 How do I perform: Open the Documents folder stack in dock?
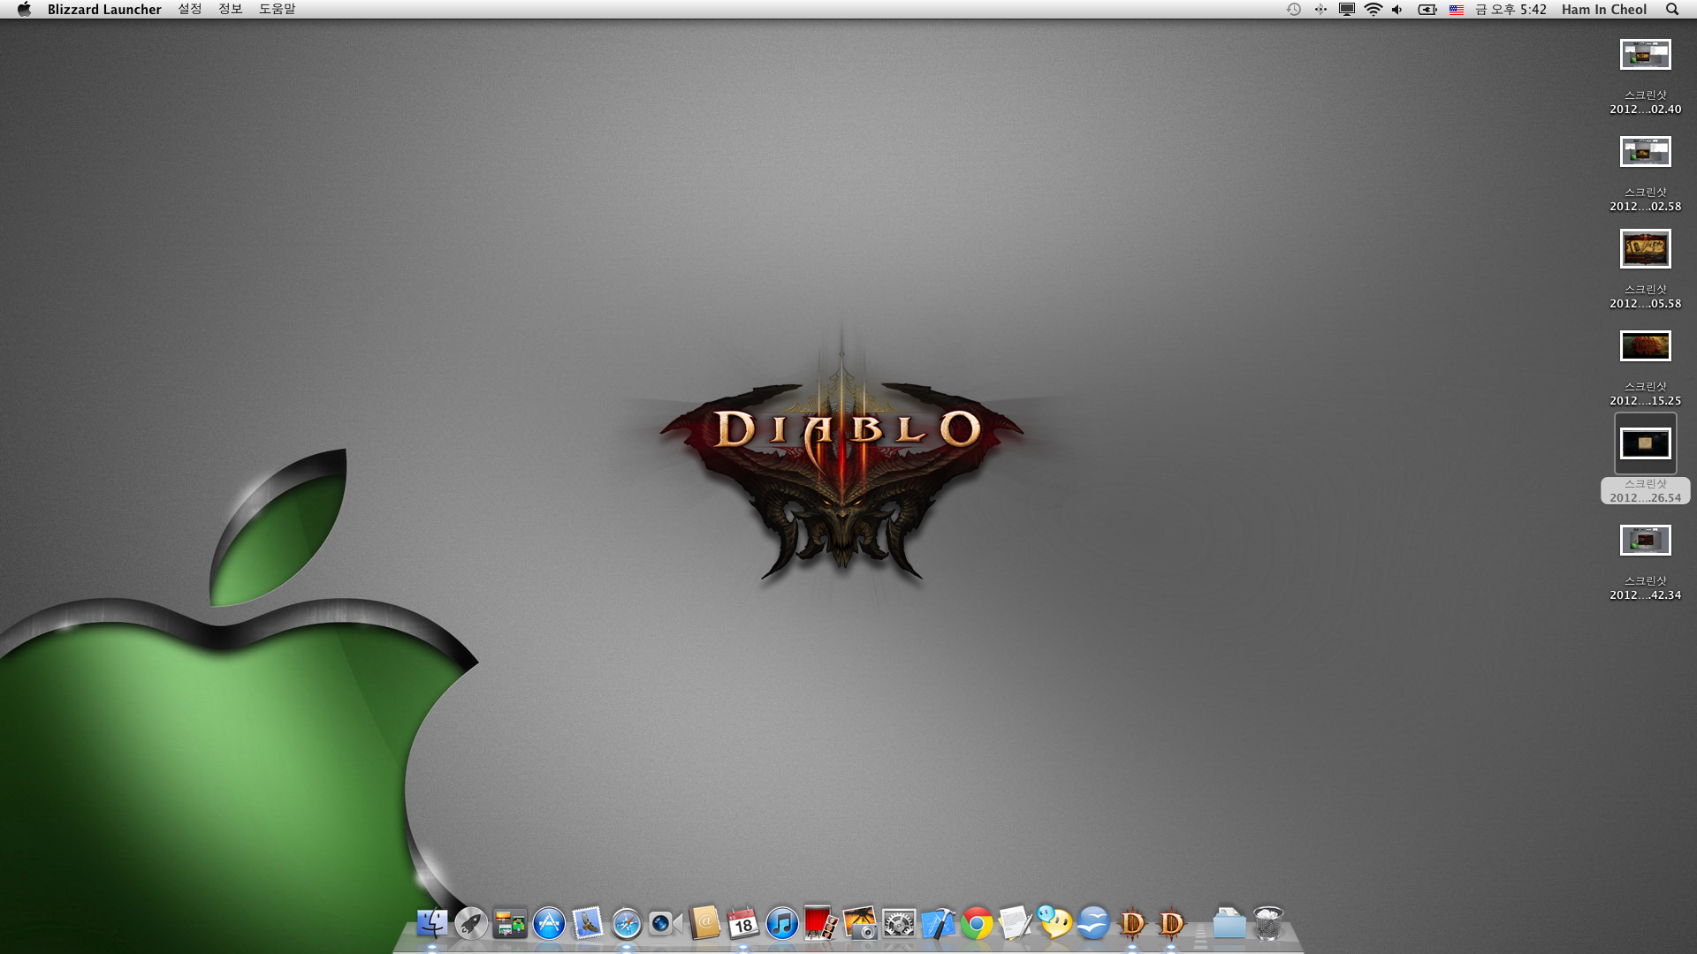click(x=1229, y=923)
